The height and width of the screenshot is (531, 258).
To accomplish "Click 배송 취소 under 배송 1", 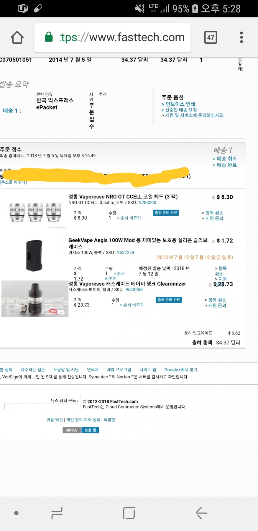I will [226, 159].
